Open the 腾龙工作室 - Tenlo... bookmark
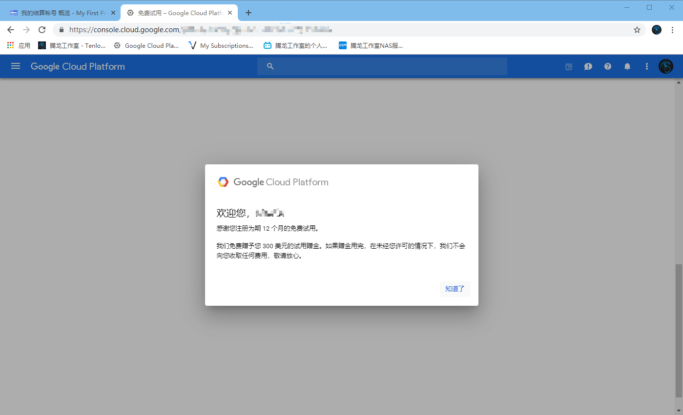 [72, 45]
